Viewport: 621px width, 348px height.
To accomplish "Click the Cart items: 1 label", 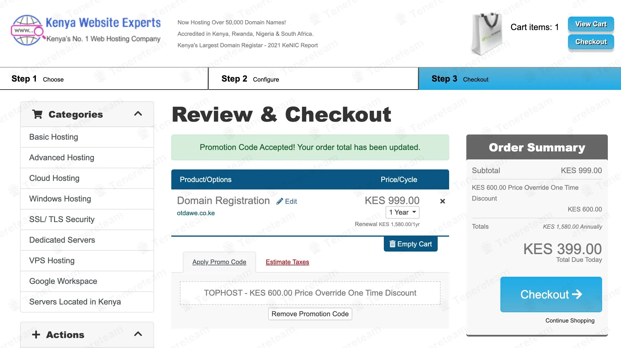I will pos(534,27).
